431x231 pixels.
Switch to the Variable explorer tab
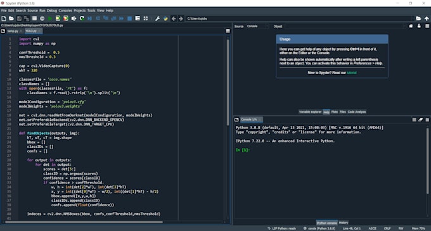click(x=310, y=111)
